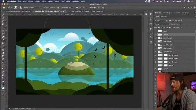
Task: Open the layer Fill dropdown arrow
Action: coord(181,28)
